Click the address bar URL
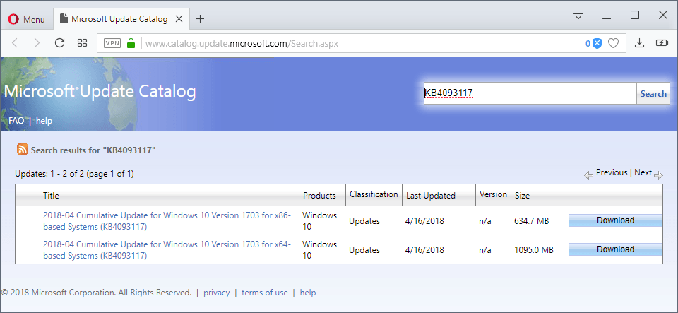The height and width of the screenshot is (313, 678). 242,43
